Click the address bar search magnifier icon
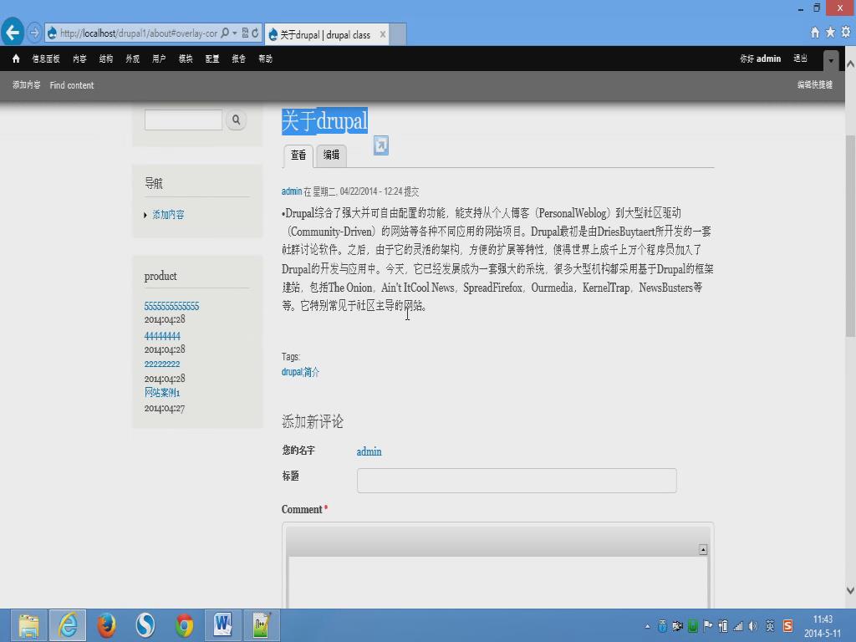The width and height of the screenshot is (856, 642). coord(224,33)
